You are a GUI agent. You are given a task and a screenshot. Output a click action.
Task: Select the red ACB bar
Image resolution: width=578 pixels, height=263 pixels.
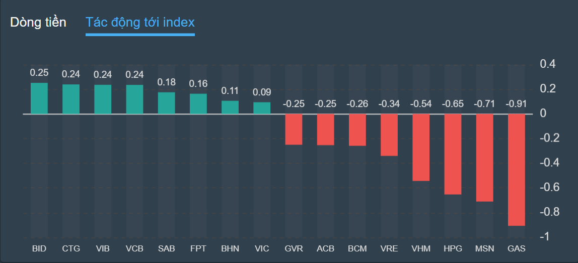pyautogui.click(x=325, y=129)
